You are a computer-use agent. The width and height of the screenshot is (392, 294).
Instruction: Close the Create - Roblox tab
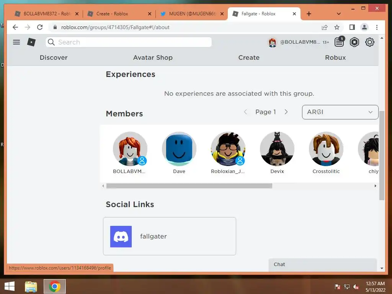[x=150, y=14]
